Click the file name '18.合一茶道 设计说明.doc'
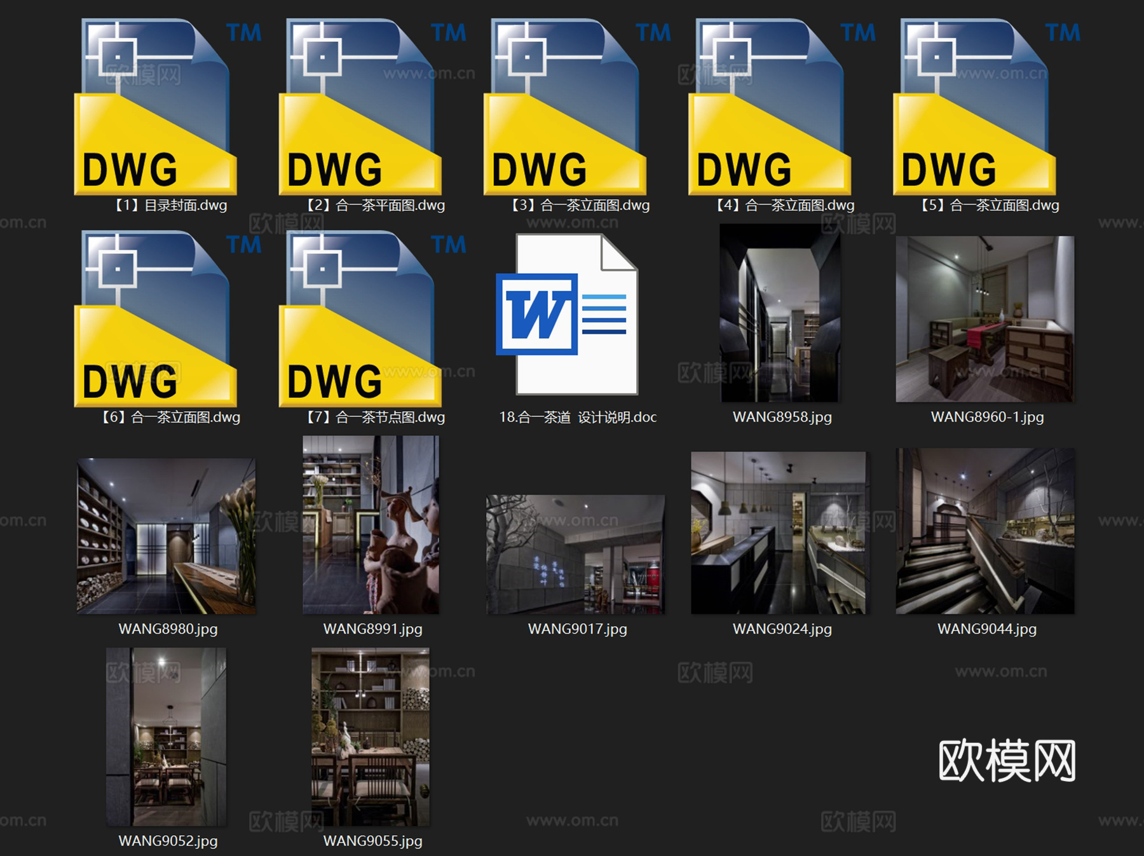Image resolution: width=1144 pixels, height=856 pixels. point(578,418)
